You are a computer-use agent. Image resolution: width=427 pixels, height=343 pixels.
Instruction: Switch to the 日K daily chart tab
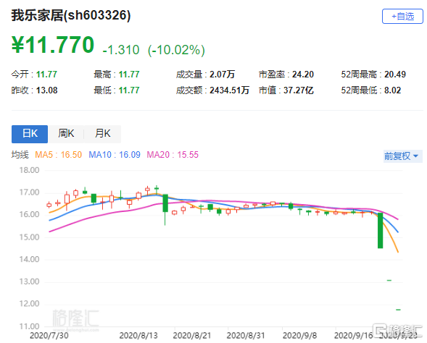[30, 134]
